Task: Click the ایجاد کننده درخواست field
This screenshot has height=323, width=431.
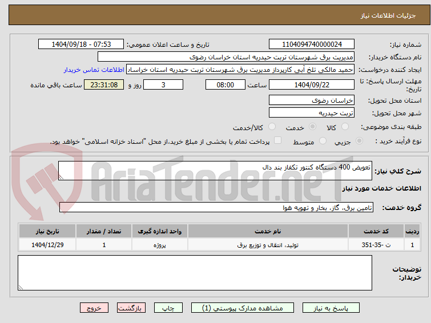Action: [x=240, y=70]
